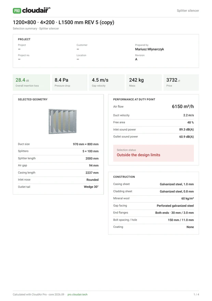Select the inlet nose value 'Rounded'

[93, 180]
